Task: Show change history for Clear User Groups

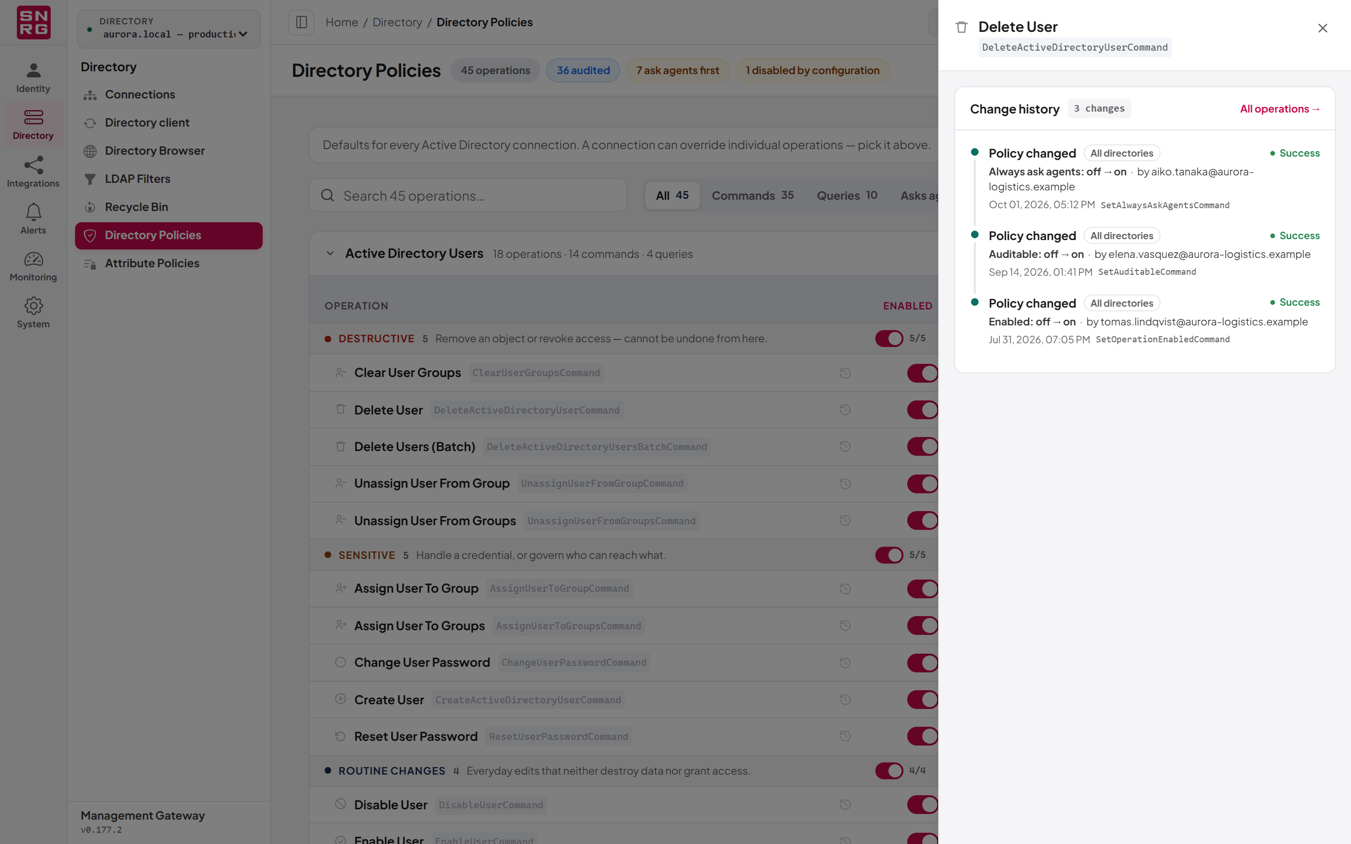Action: point(845,373)
